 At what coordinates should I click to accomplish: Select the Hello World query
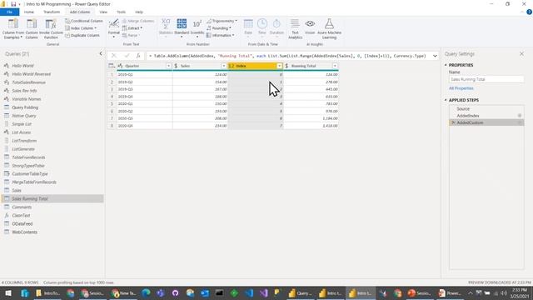pos(22,66)
